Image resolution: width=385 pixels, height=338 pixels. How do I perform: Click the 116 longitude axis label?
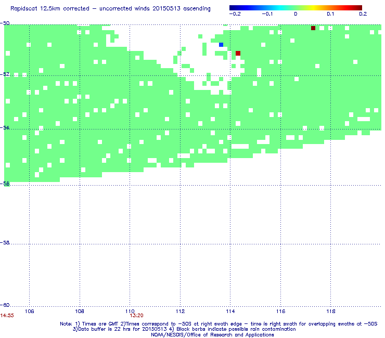coord(280,311)
